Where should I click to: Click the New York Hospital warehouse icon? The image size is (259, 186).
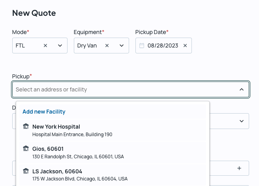tap(26, 127)
